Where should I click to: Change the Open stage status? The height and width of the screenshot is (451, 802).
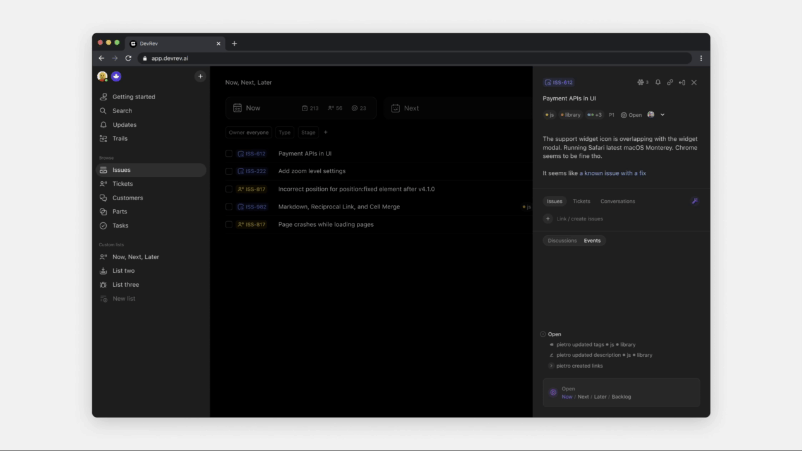631,115
